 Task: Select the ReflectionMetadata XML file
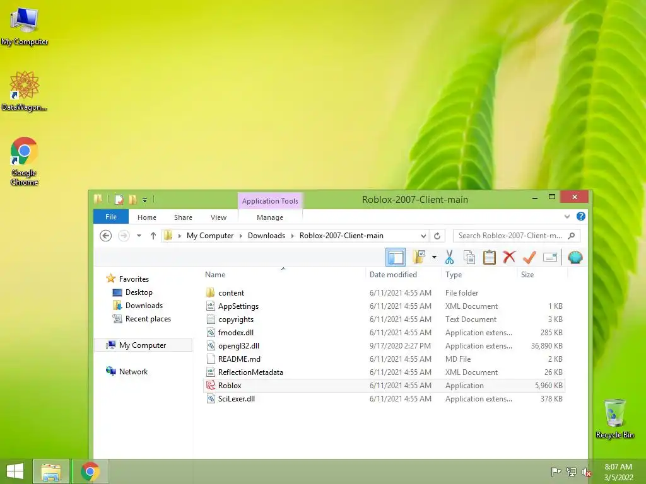click(x=384, y=372)
